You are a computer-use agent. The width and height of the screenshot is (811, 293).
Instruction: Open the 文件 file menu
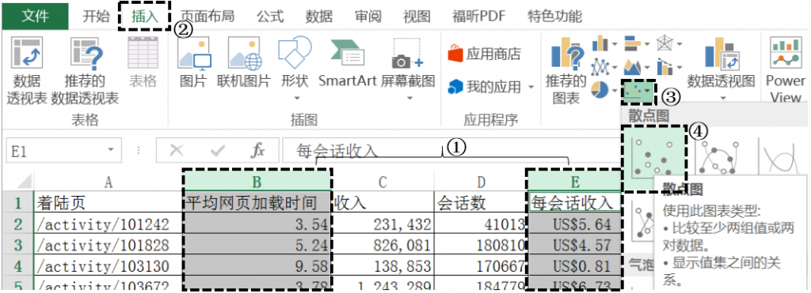click(35, 16)
